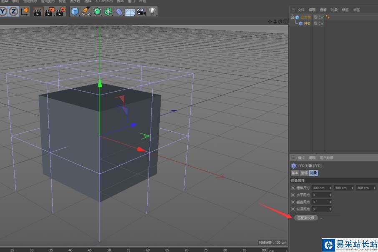Click the 匹配到父级 button

click(306, 218)
